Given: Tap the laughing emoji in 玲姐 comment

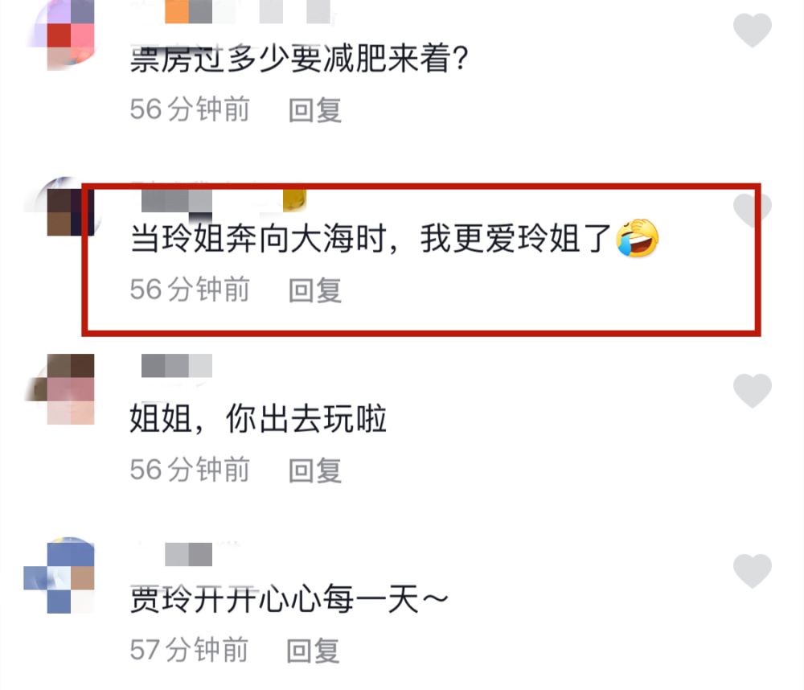Looking at the screenshot, I should [638, 238].
